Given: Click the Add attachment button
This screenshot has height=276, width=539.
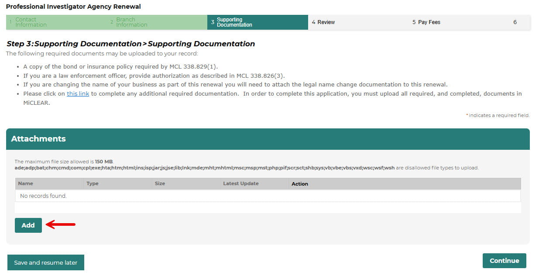Looking at the screenshot, I should 28,225.
